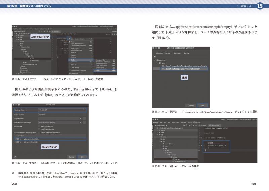Choose Generate... in the context menu
This screenshot has width=269, height=191.
coord(81,62)
